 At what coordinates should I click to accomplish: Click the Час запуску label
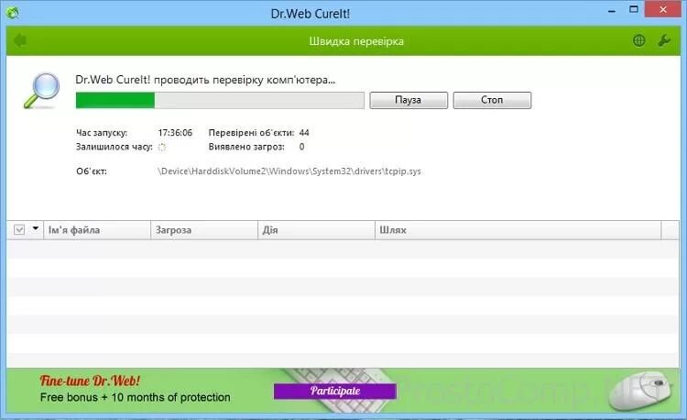click(x=102, y=133)
